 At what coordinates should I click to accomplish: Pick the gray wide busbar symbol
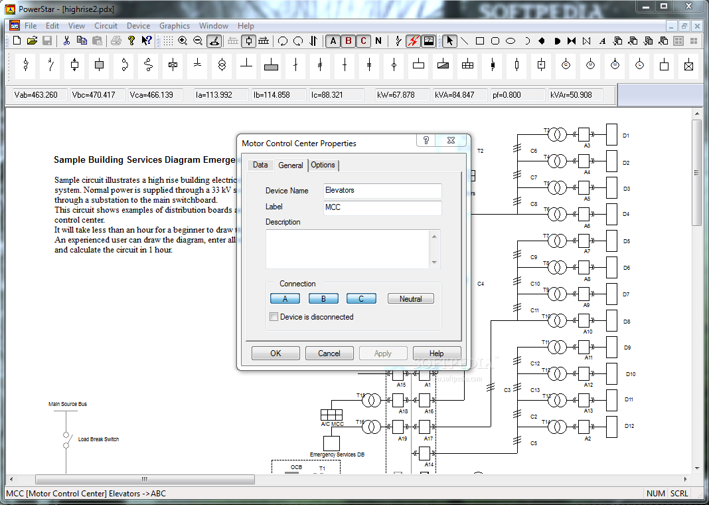pyautogui.click(x=270, y=66)
